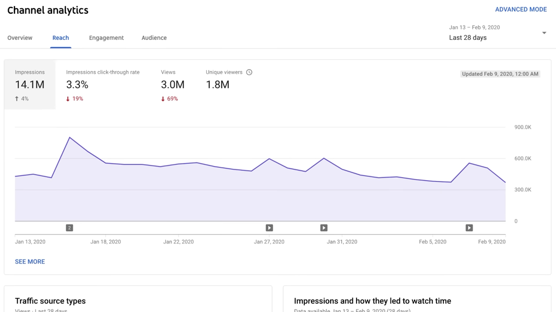This screenshot has height=312, width=556.
Task: Select the Impressions metric card
Action: click(x=30, y=85)
